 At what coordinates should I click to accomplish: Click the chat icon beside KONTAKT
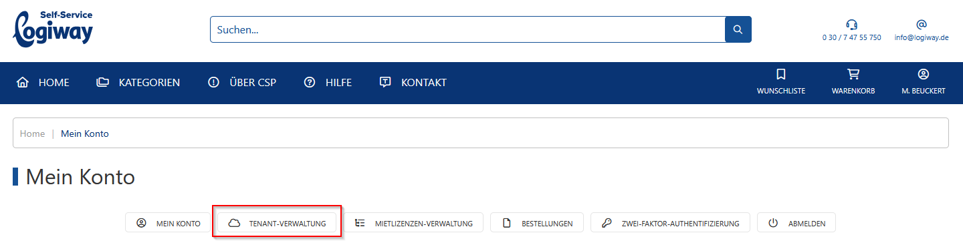(385, 83)
